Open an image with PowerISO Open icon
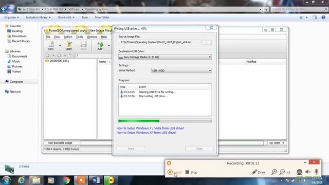The height and width of the screenshot is (185, 329). (x=69, y=46)
